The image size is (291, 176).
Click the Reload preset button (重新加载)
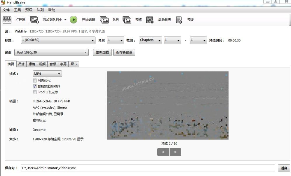coord(102,52)
